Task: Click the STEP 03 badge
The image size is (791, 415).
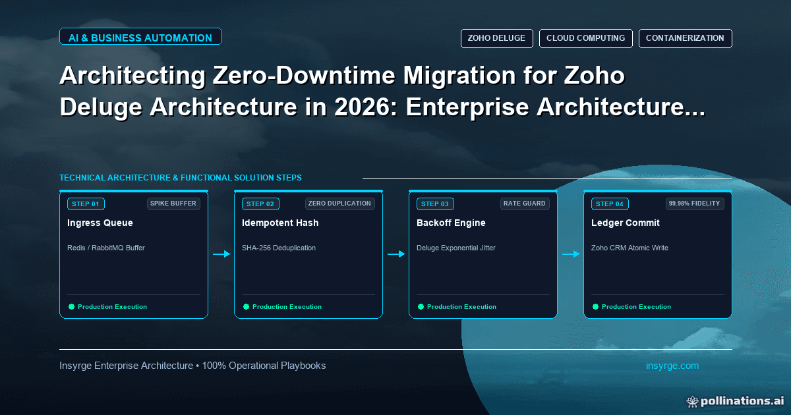Action: click(x=435, y=204)
